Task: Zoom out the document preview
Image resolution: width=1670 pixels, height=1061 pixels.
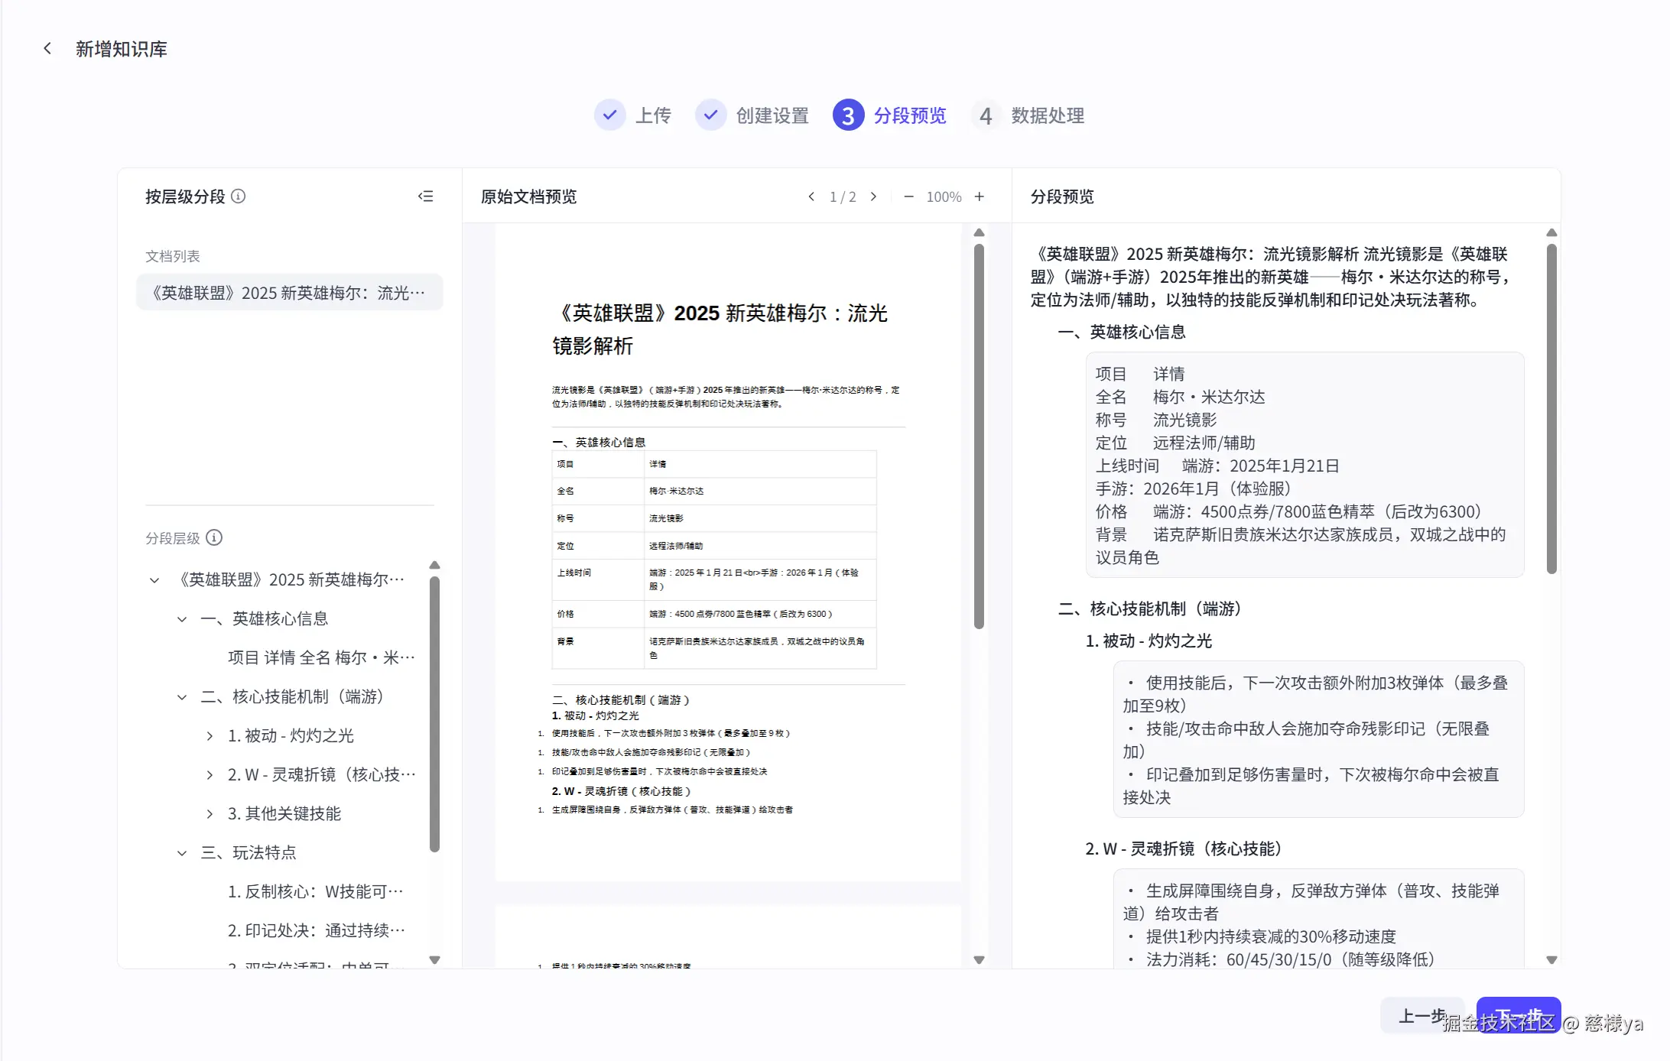Action: click(908, 196)
